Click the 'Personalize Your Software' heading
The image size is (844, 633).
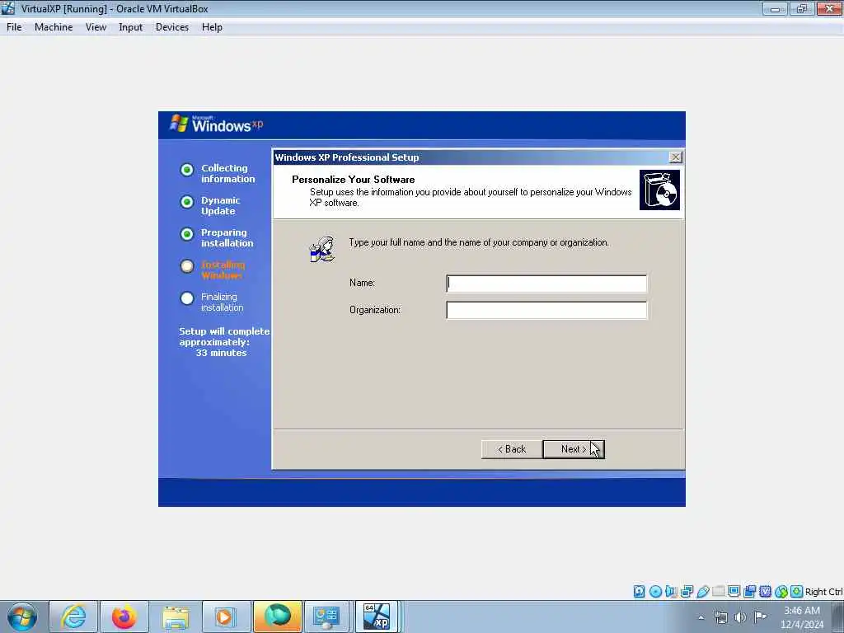(x=353, y=179)
